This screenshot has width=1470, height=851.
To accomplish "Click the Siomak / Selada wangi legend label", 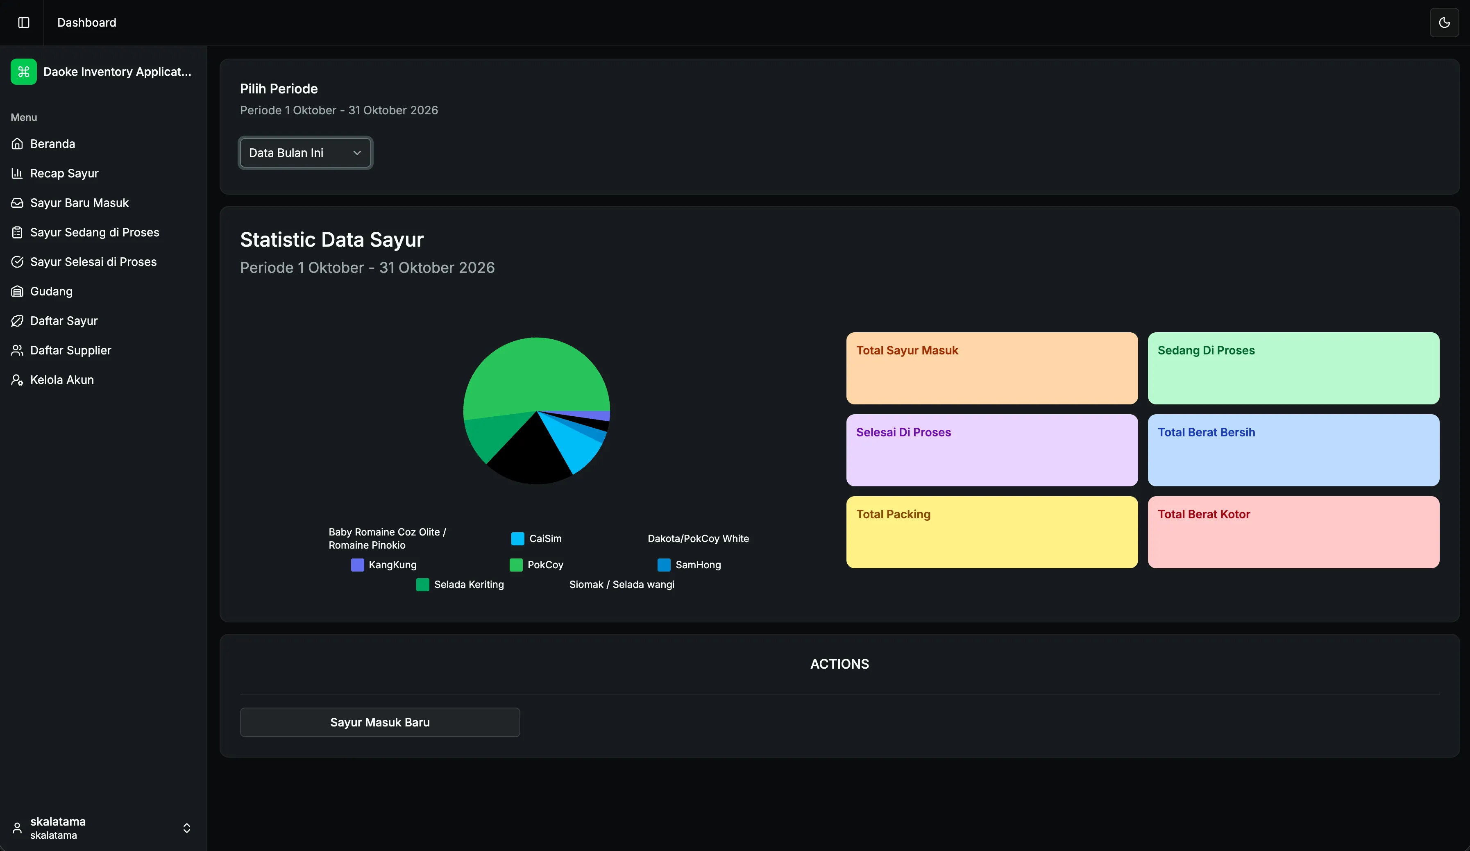I will [x=621, y=584].
